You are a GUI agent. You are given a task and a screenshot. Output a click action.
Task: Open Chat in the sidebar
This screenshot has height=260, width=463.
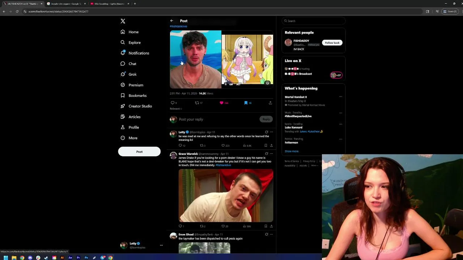(x=128, y=64)
